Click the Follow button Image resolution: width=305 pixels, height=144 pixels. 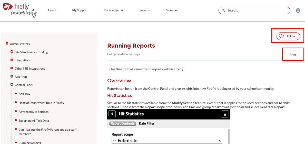[288, 36]
